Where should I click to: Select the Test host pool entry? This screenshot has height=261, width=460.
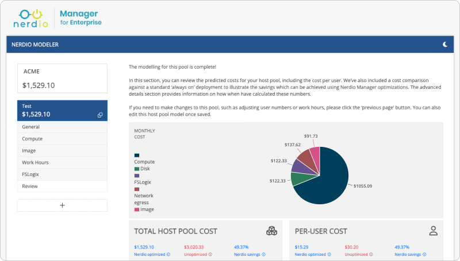click(x=62, y=111)
